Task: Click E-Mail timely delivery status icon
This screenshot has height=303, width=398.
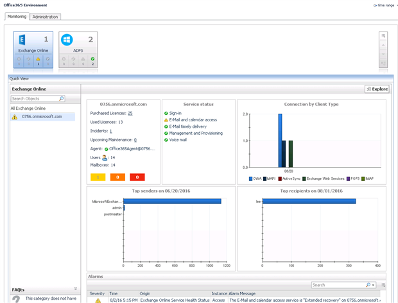Action: [166, 126]
